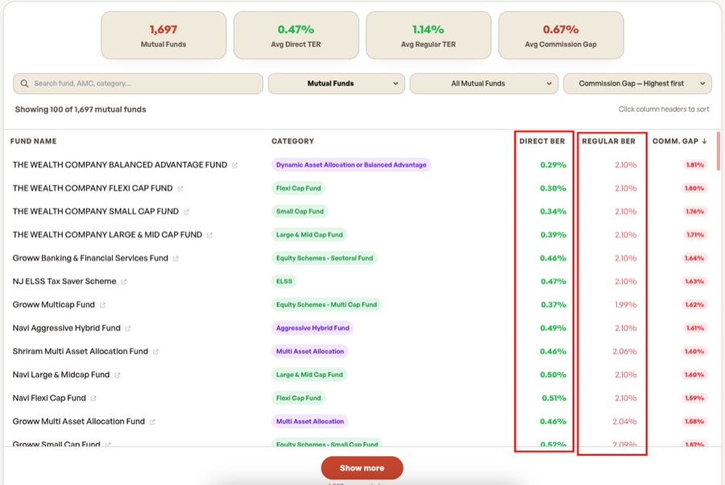This screenshot has height=485, width=725.
Task: Click Multi Asset Allocation tag in Groww row
Action: click(310, 421)
